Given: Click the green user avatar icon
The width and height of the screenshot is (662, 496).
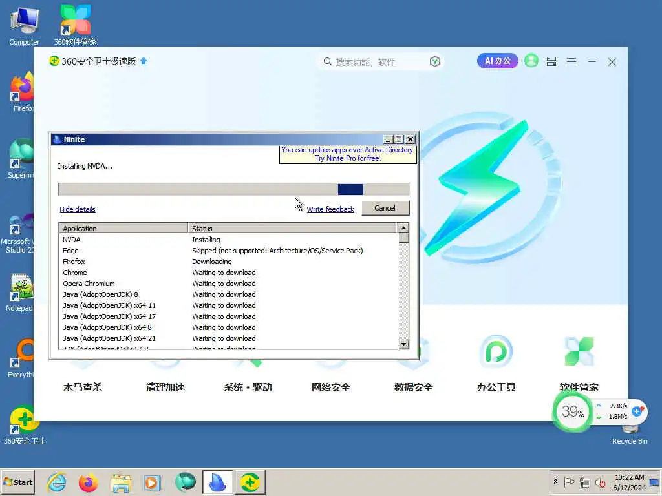Looking at the screenshot, I should (x=531, y=61).
